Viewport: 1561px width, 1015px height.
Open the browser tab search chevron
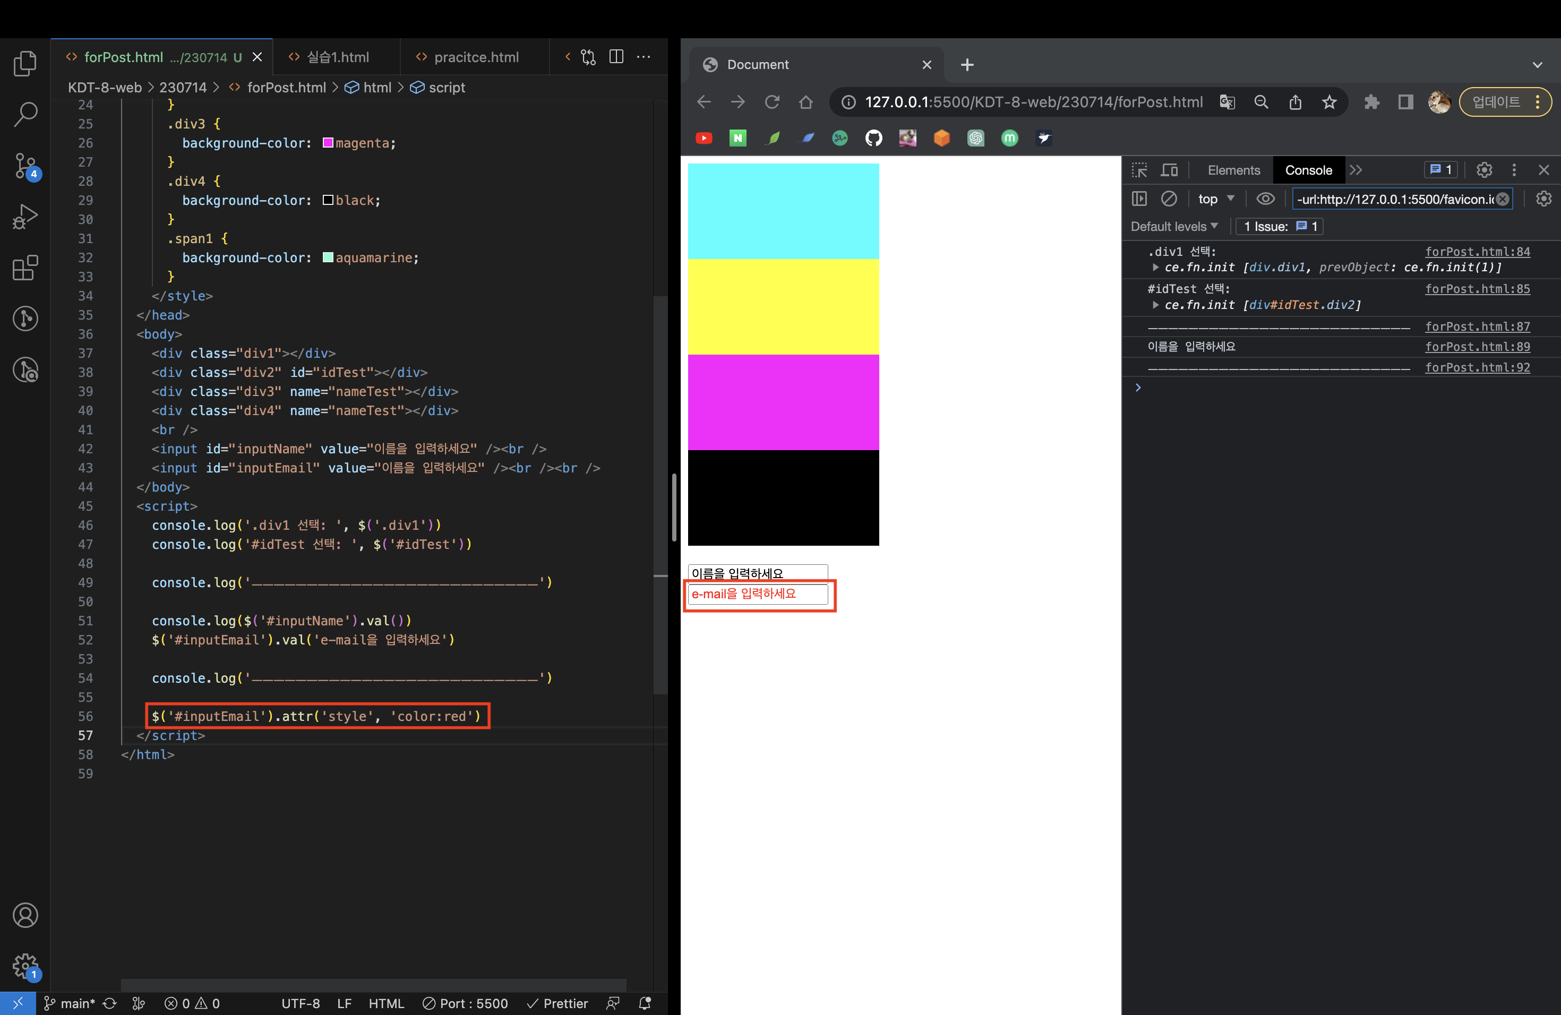point(1537,65)
